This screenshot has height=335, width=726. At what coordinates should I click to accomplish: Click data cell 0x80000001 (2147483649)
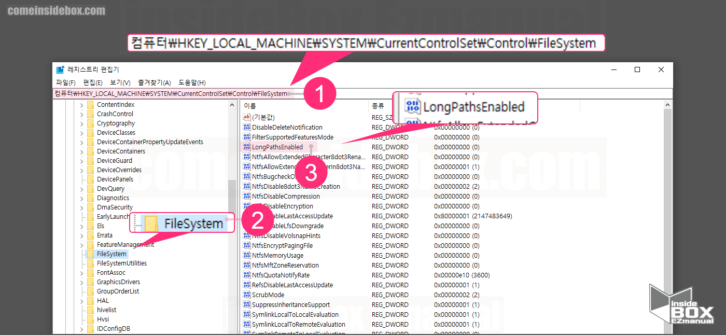click(x=473, y=216)
